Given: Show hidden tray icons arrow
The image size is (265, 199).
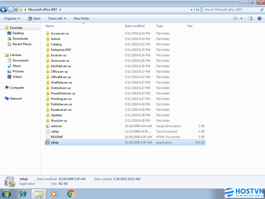Looking at the screenshot, I should click(220, 194).
